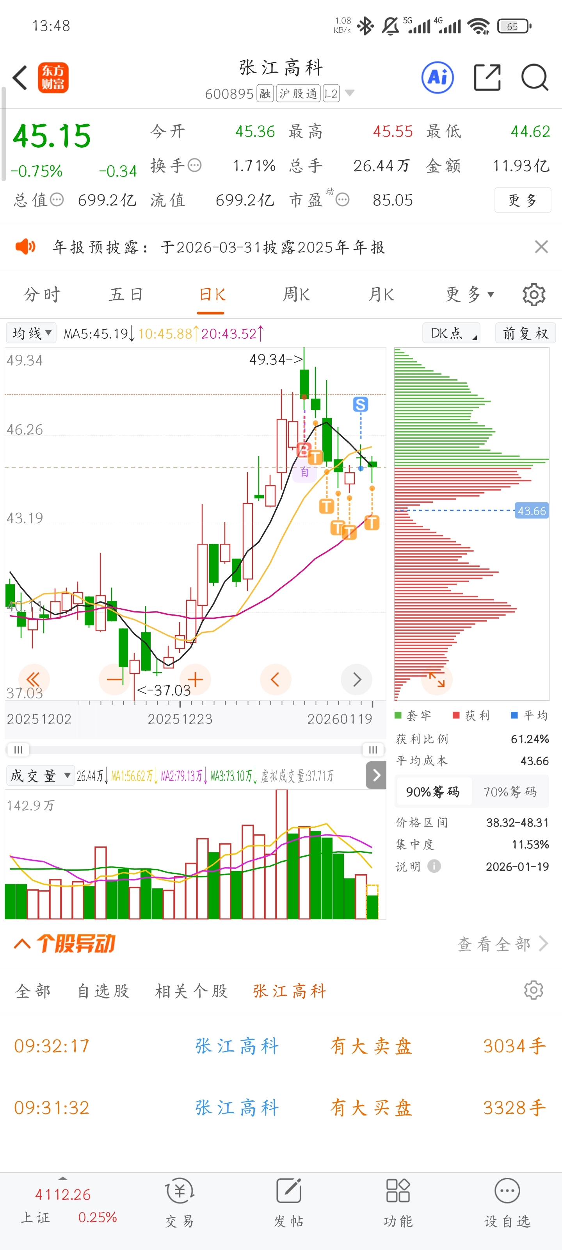Select the 自选股 filter tab

point(103,991)
